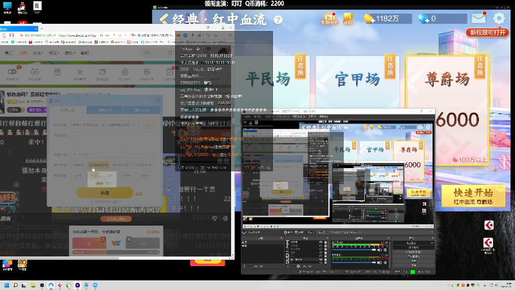The width and height of the screenshot is (515, 290).
Task: Select the 5分钟 time option
Action: [126, 175]
